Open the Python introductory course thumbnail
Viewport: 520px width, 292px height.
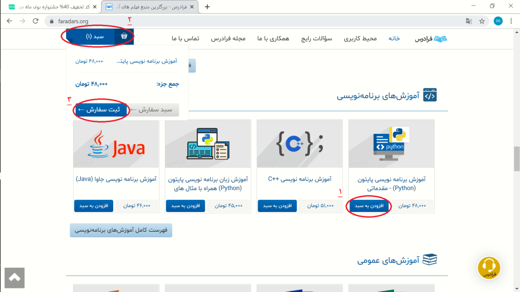[x=392, y=144]
